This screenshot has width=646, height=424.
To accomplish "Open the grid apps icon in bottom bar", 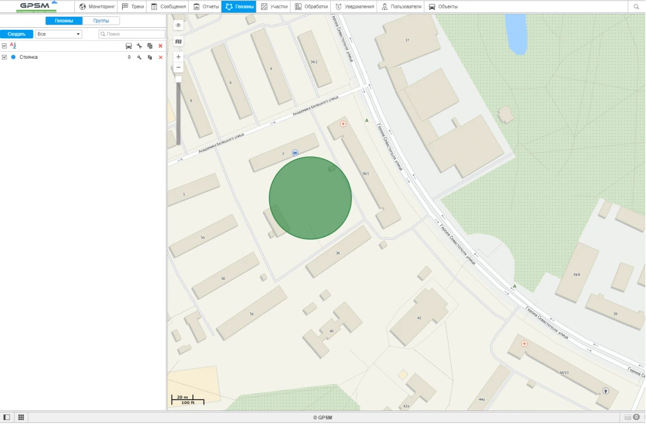I will click(21, 418).
